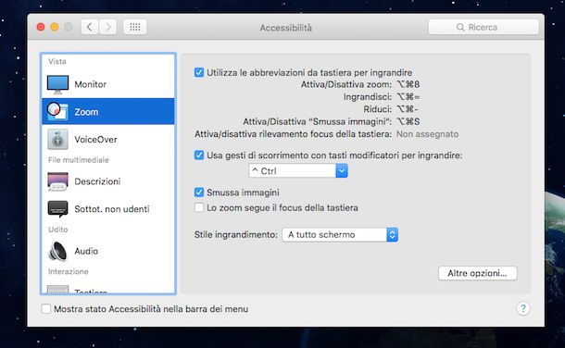This screenshot has width=565, height=348.
Task: Click the Ingrandisci shortcut value
Action: click(x=408, y=97)
